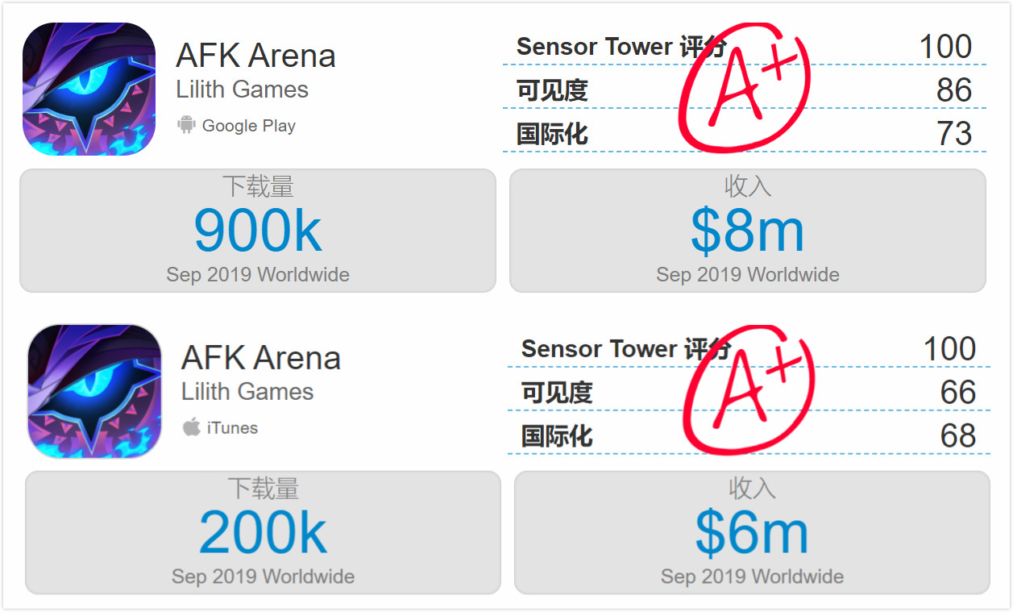Click Lilith Games publisher under Google Play listing
Screen dimensions: 1013x612
[x=242, y=90]
